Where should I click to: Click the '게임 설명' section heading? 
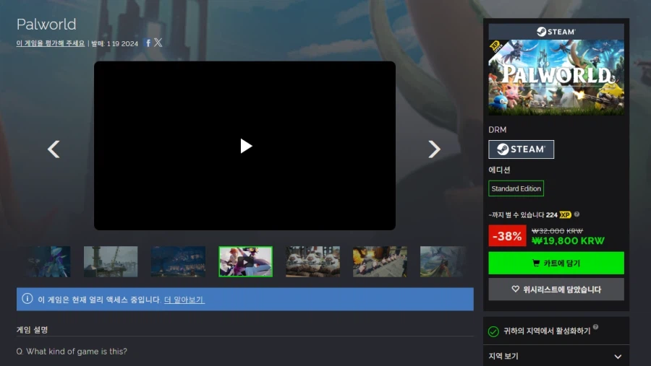32,330
